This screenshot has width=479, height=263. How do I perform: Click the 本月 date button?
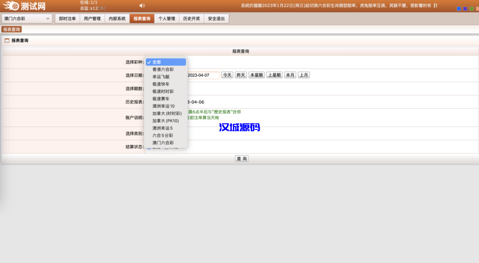click(290, 75)
